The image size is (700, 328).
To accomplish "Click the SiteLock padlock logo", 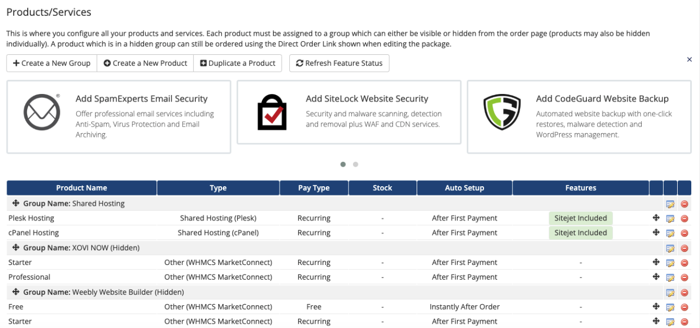I will pyautogui.click(x=272, y=112).
